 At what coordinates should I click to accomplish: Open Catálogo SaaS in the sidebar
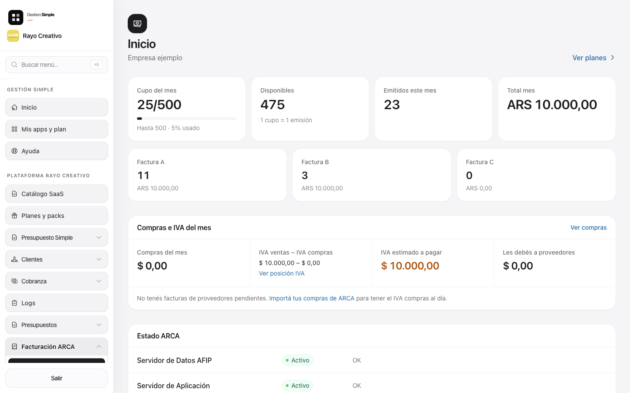pyautogui.click(x=57, y=194)
